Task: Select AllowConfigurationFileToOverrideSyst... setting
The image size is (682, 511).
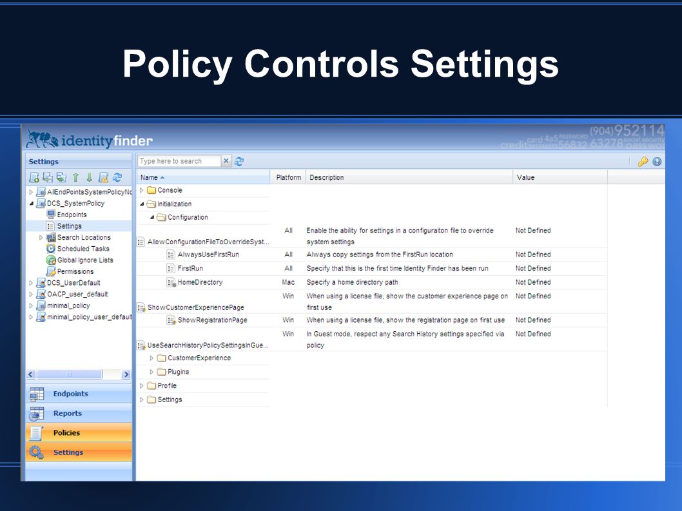Action: [x=208, y=242]
